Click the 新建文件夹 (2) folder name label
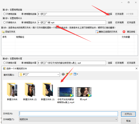The width and height of the screenshot is (139, 124). [30, 99]
